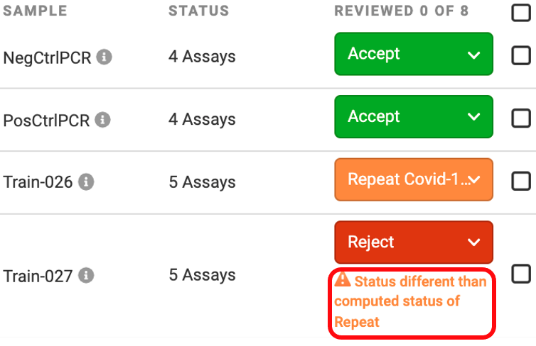The image size is (536, 346).
Task: Check the PosCtrlPCR row checkbox
Action: pyautogui.click(x=521, y=118)
